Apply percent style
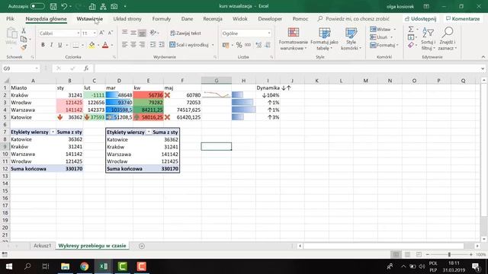The height and width of the screenshot is (274, 488). (x=239, y=46)
